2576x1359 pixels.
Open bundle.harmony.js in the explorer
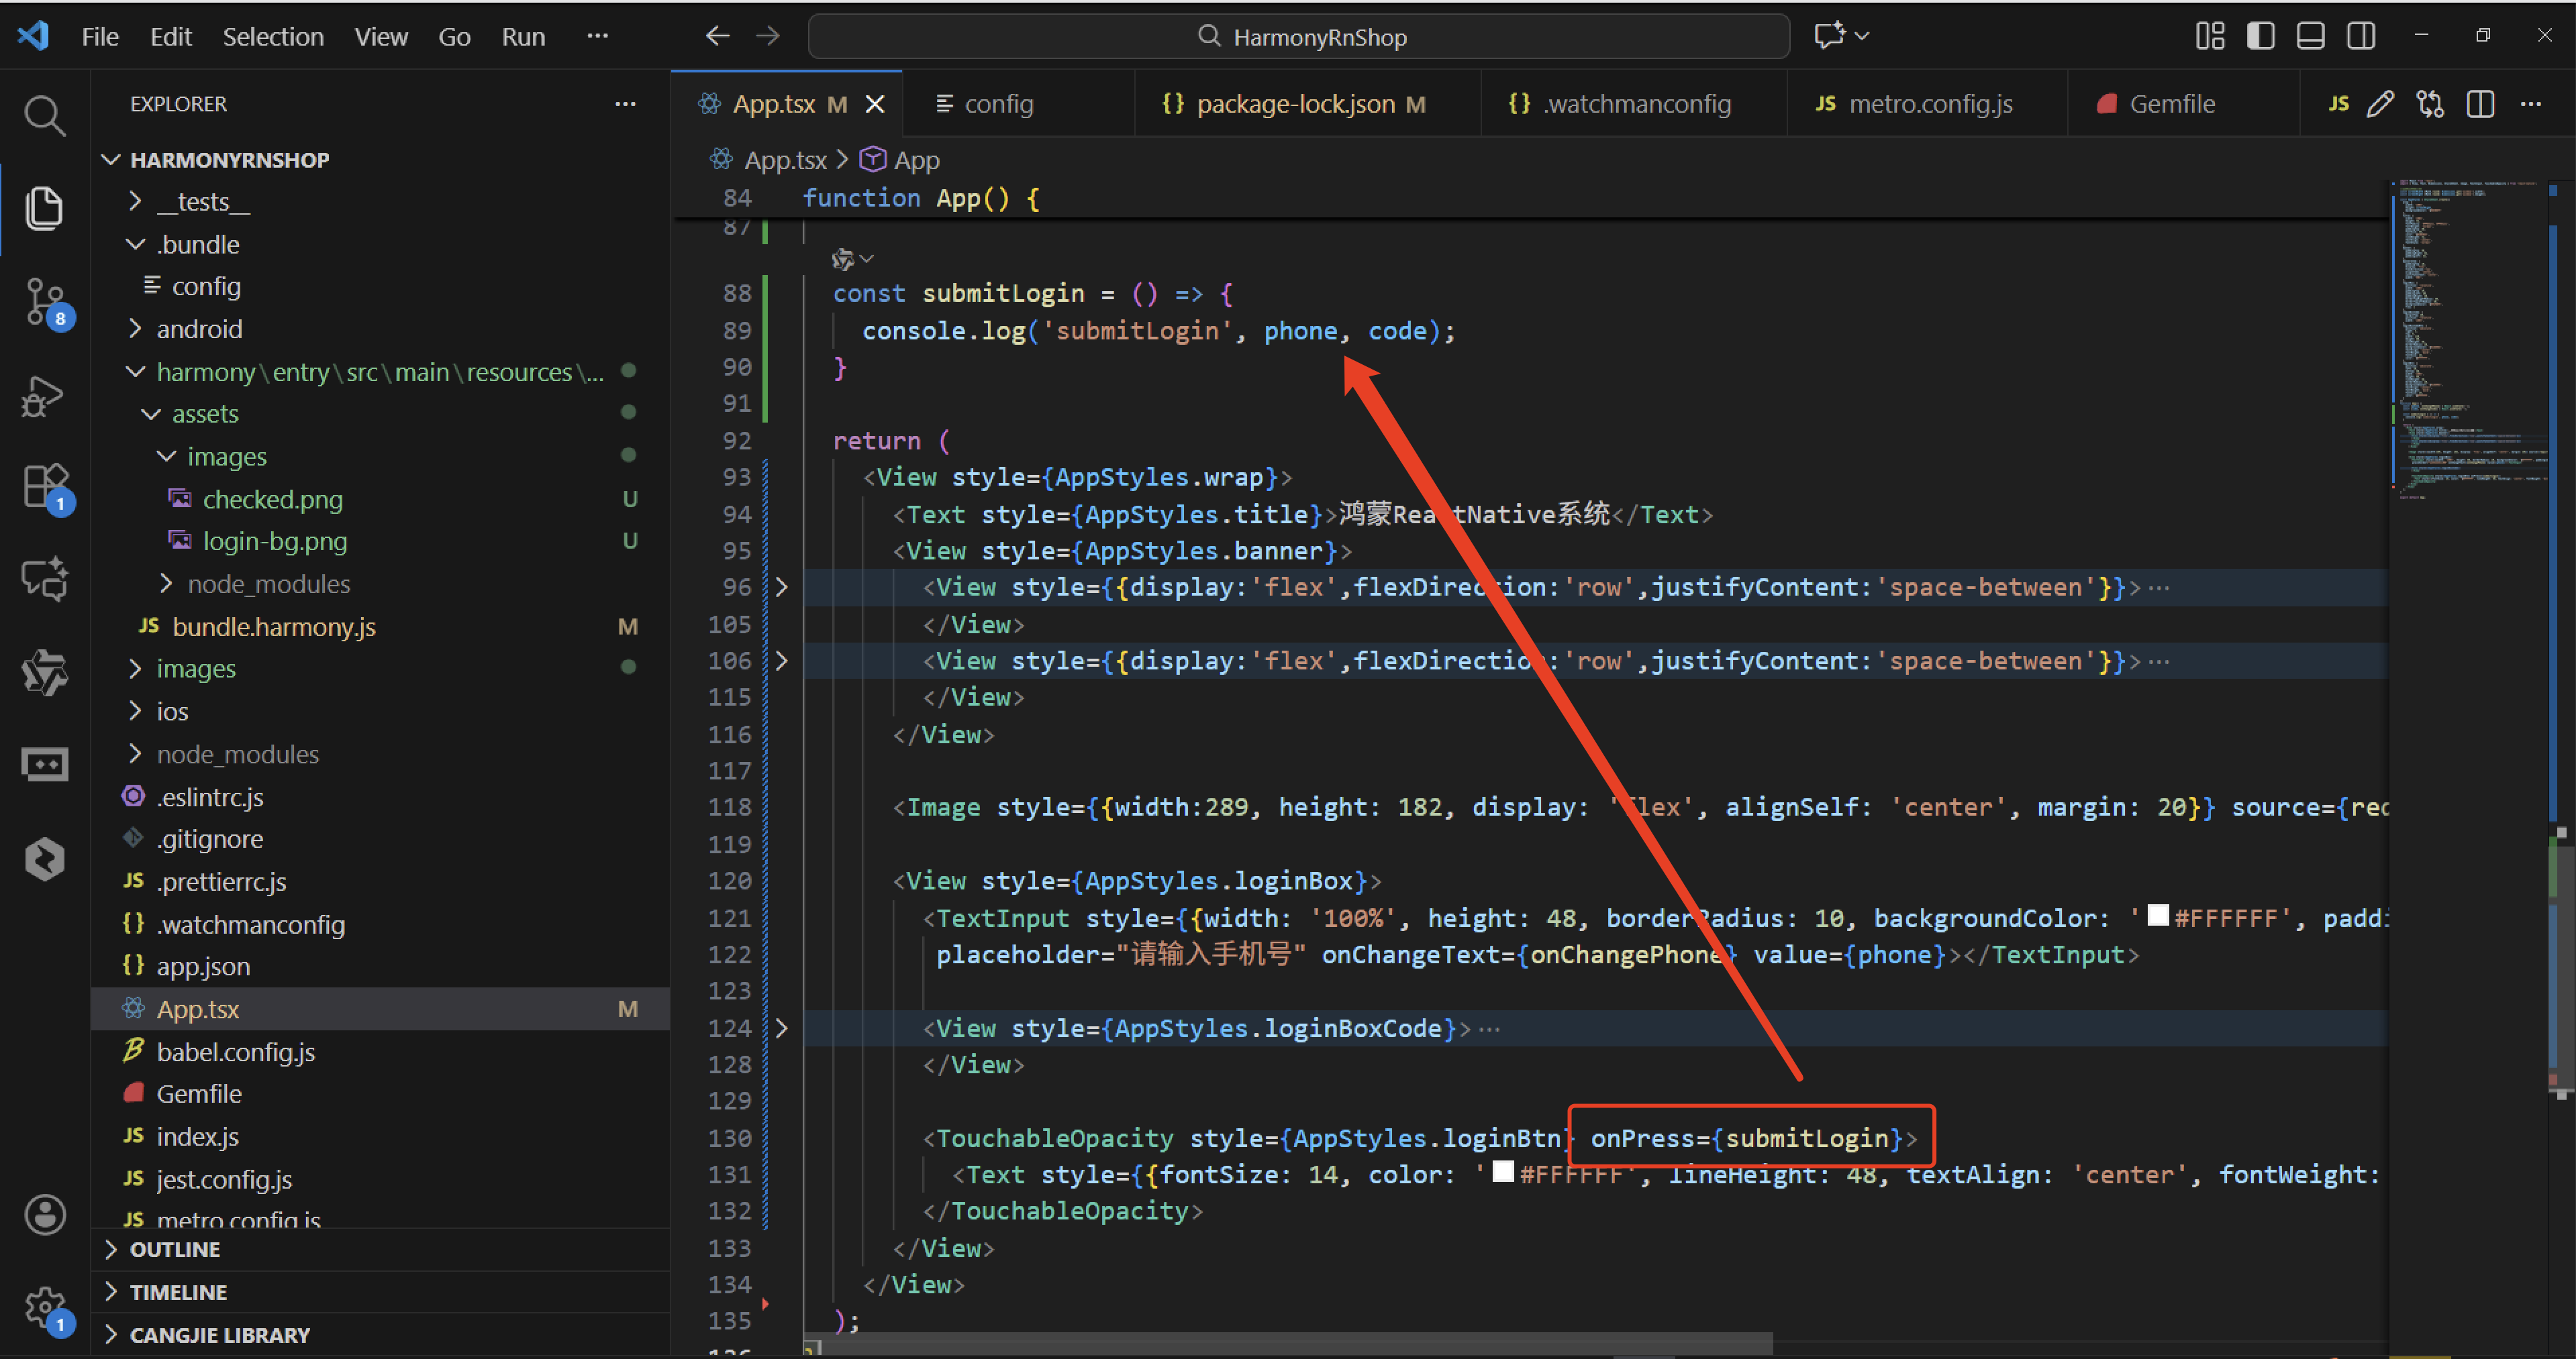(274, 627)
